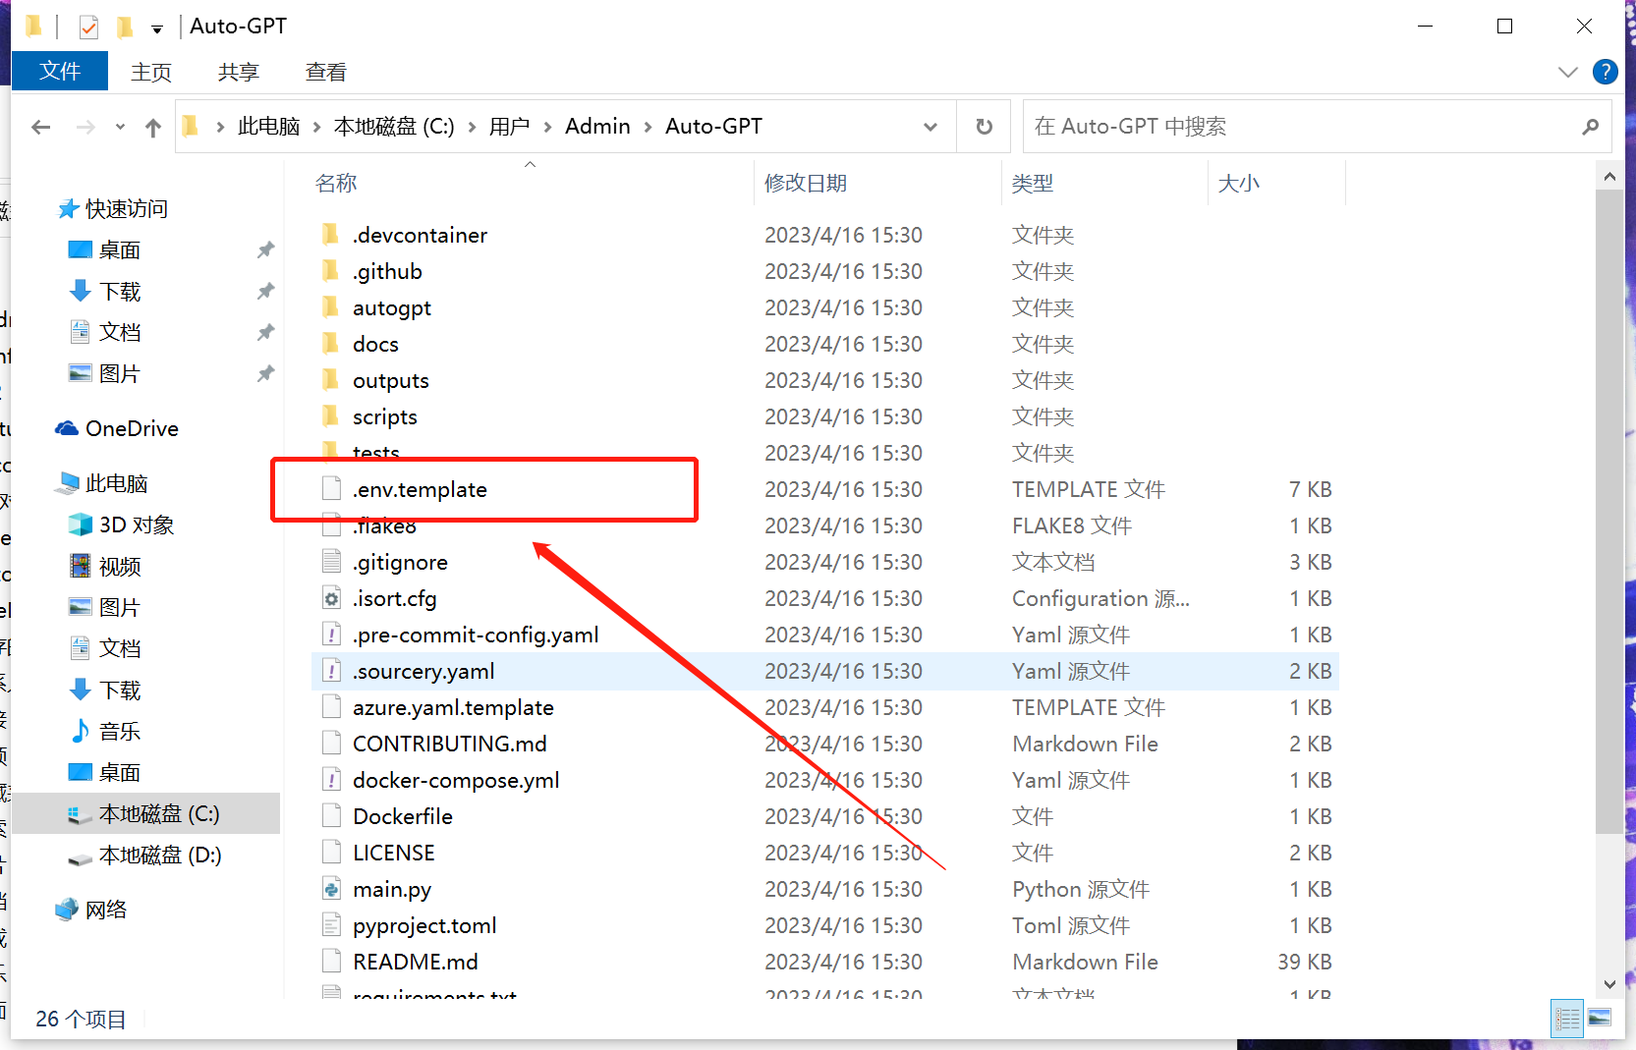Select the outputs folder icon
Image resolution: width=1636 pixels, height=1050 pixels.
(331, 380)
